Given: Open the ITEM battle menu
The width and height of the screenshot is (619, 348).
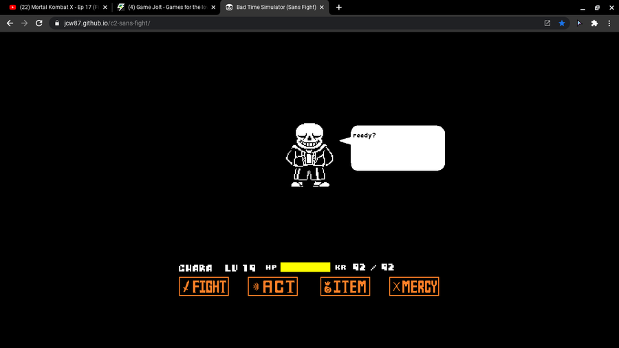Looking at the screenshot, I should coord(345,287).
